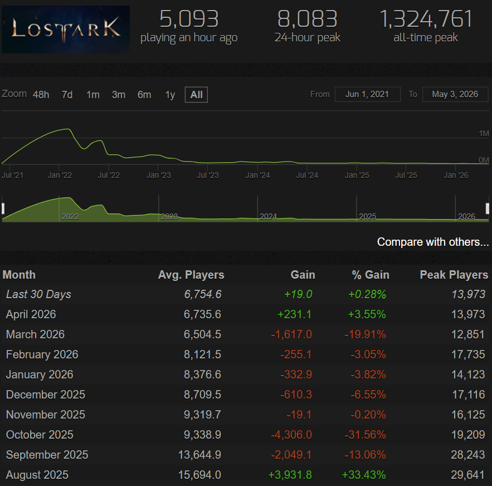
Task: Click the 2024 marker in navigator
Action: coord(268,216)
